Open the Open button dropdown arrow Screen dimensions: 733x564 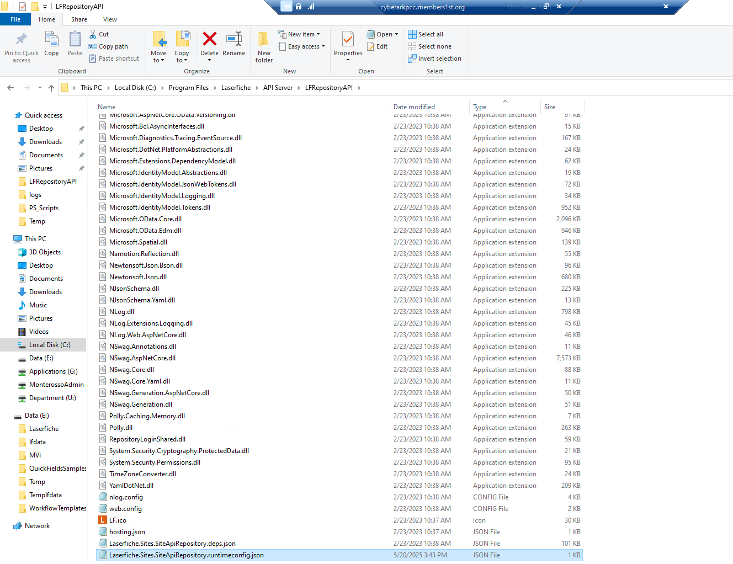click(x=396, y=34)
